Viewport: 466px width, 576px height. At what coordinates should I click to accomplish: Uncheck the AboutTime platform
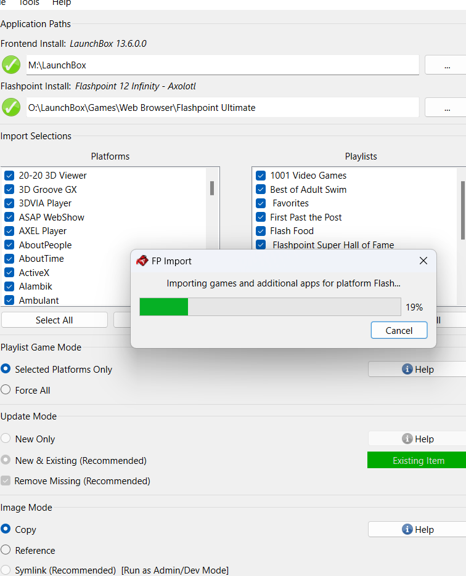click(x=9, y=259)
